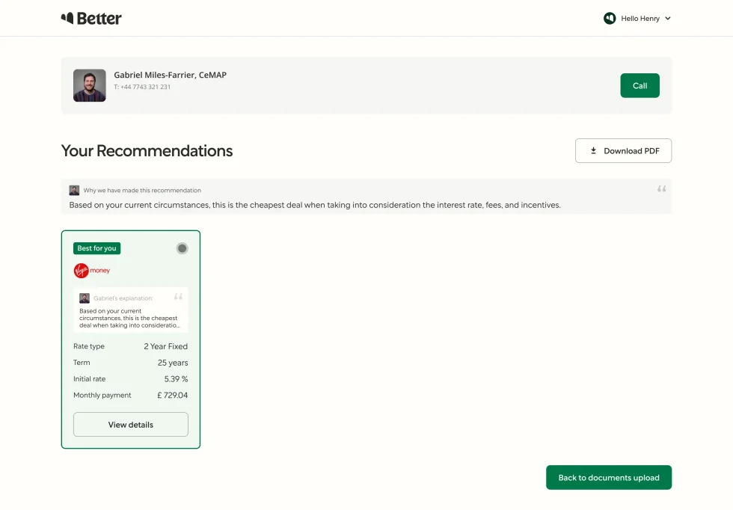Go back to documents upload
This screenshot has height=510, width=733.
(x=609, y=477)
